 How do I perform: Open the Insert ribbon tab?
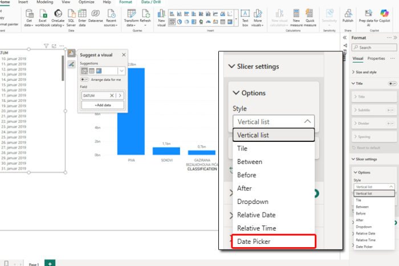(x=23, y=2)
